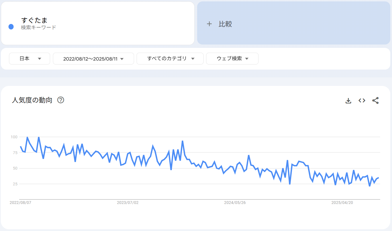The width and height of the screenshot is (392, 231).
Task: Open help icon beside 人気度の動向
Action: (x=61, y=100)
